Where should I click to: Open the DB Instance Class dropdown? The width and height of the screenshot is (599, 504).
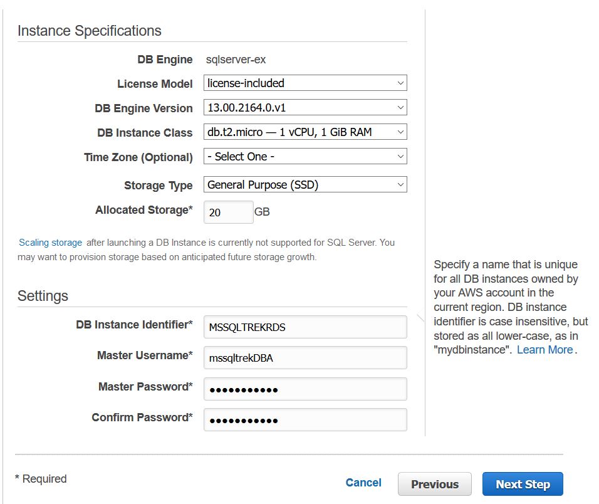pyautogui.click(x=305, y=132)
